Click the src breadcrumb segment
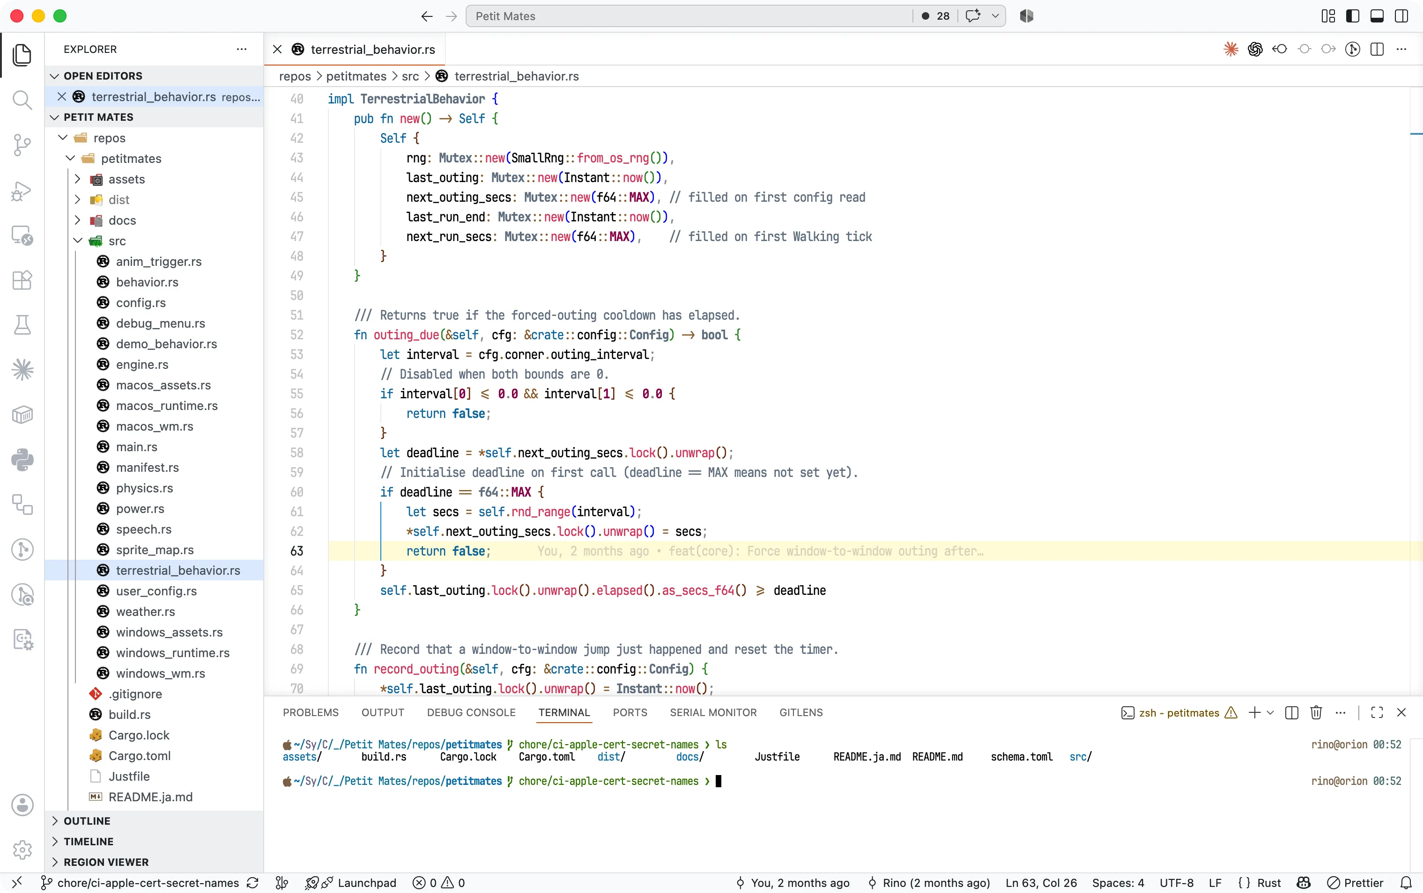This screenshot has width=1423, height=893. coord(410,76)
